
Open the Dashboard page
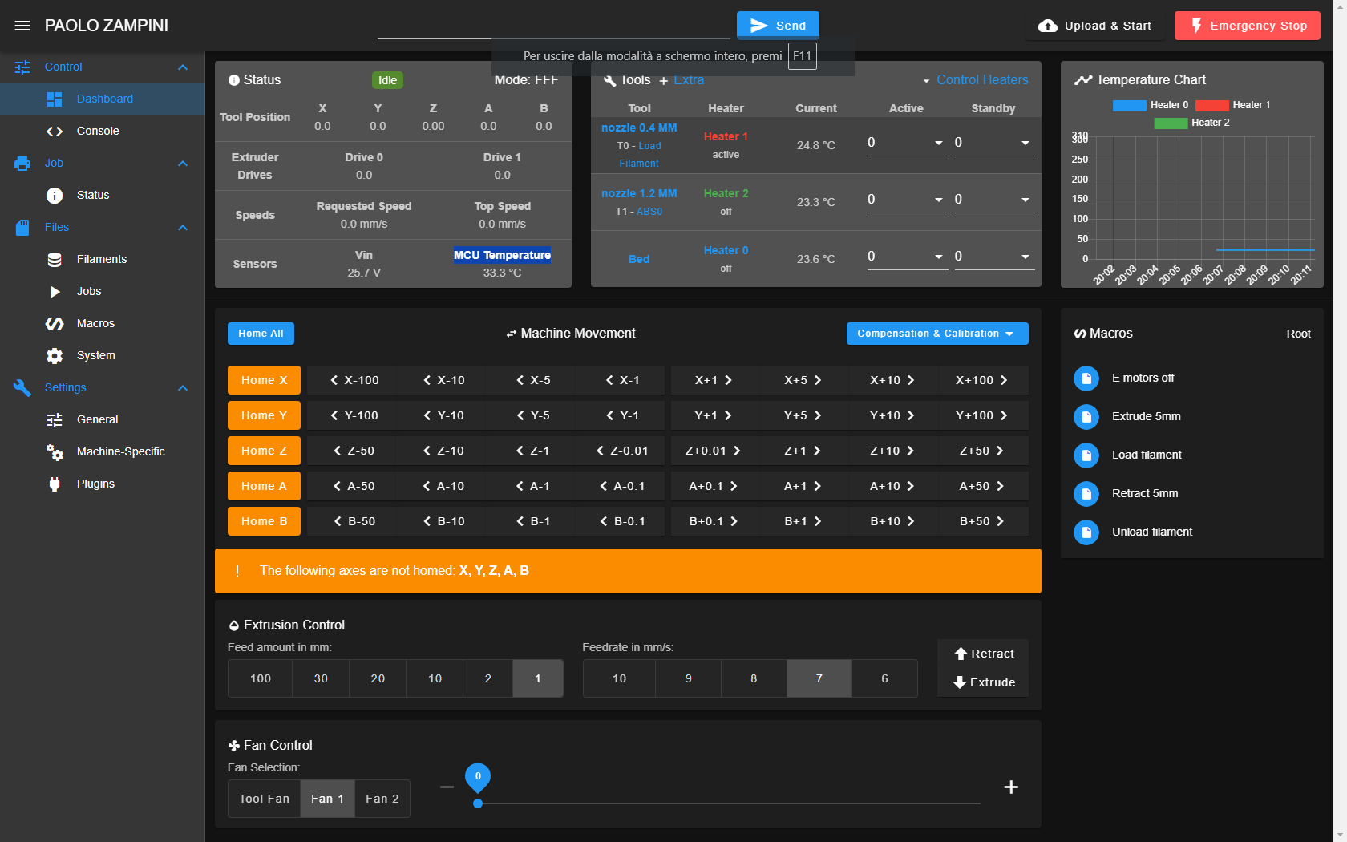[103, 99]
